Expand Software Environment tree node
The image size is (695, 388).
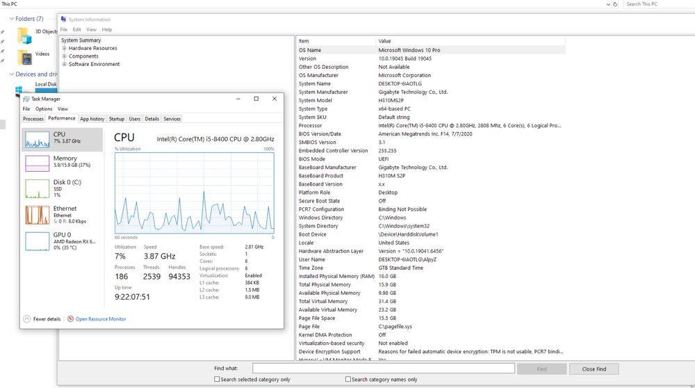[64, 64]
